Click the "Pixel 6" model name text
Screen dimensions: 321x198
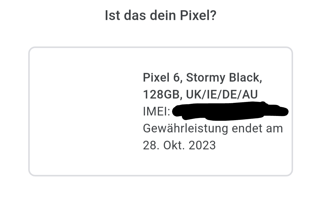[161, 78]
